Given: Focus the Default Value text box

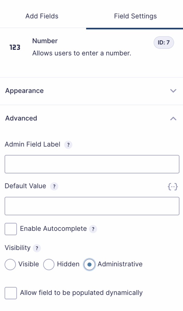Looking at the screenshot, I should 91,206.
